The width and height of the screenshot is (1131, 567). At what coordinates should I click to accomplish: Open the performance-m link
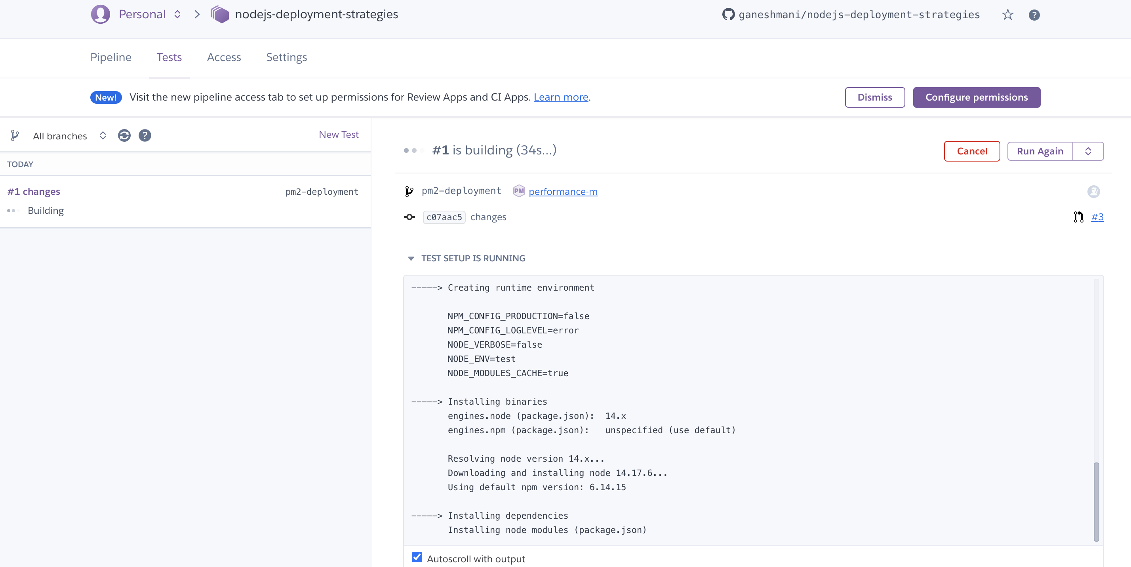[563, 192]
